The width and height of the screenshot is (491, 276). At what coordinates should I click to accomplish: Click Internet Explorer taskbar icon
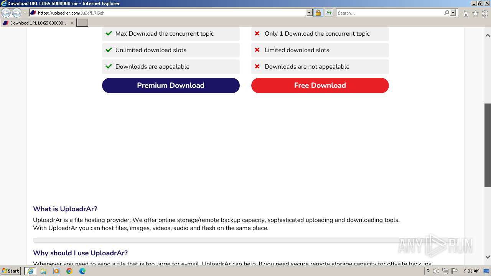click(30, 271)
